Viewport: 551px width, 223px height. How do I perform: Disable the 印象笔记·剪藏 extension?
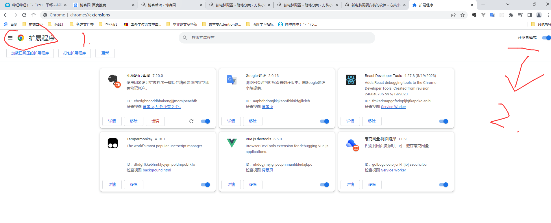coord(206,121)
